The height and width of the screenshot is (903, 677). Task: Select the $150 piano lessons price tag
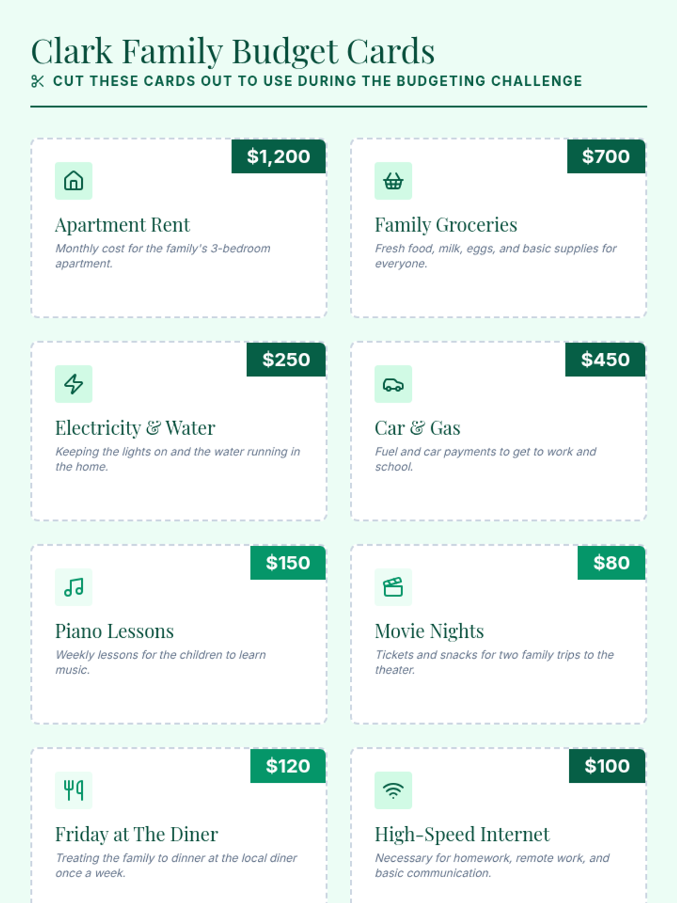pyautogui.click(x=288, y=563)
